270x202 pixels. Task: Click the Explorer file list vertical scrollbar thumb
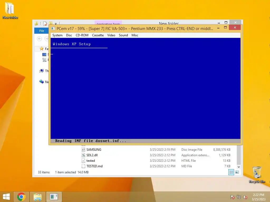(x=239, y=155)
